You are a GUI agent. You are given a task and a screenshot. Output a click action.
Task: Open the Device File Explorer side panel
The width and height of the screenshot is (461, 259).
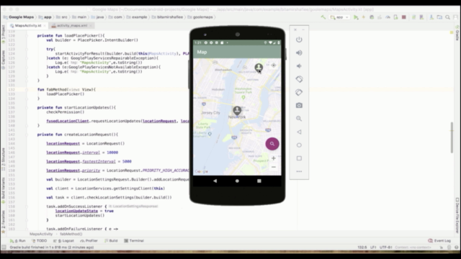click(x=457, y=216)
